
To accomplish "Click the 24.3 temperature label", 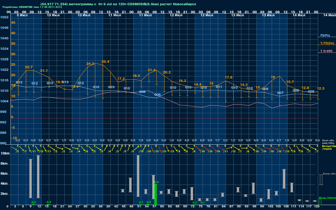I will (x=90, y=64).
